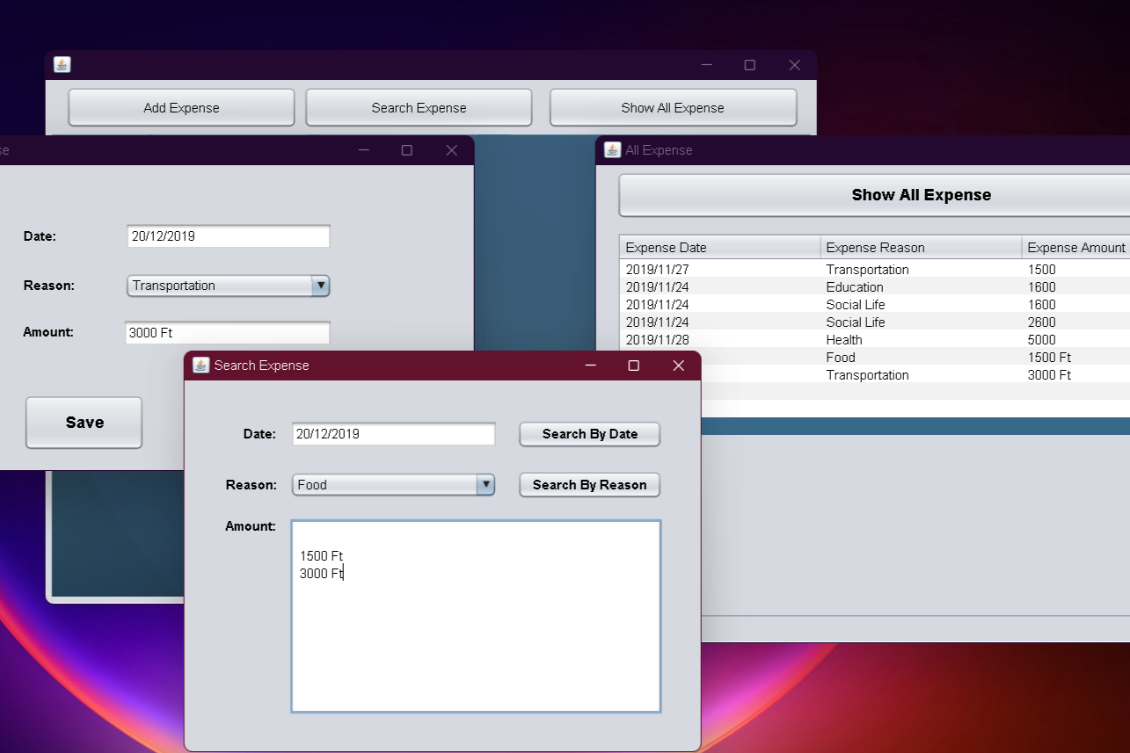
Task: Minimize the Search Expense window
Action: pyautogui.click(x=590, y=366)
